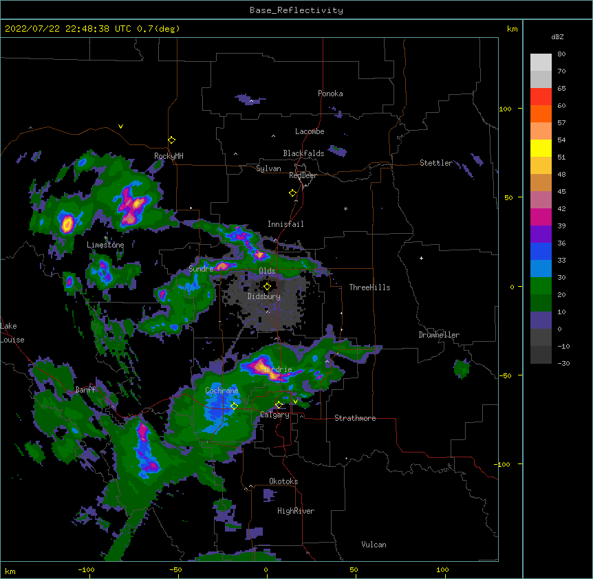The width and height of the screenshot is (593, 579).
Task: Click the ThreeHills label
Action: [369, 287]
